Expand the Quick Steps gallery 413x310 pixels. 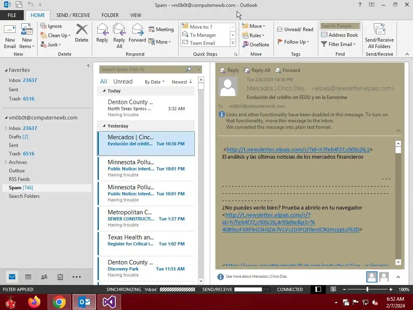tap(233, 43)
